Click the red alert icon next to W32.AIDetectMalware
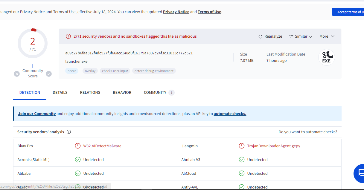Screen dimensions: 364x190 point(78,146)
